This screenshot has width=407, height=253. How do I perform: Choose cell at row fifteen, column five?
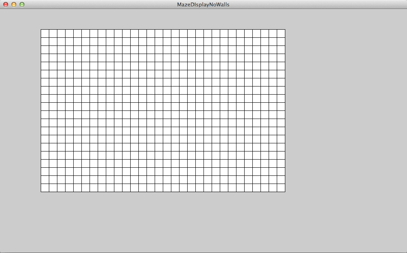77,147
